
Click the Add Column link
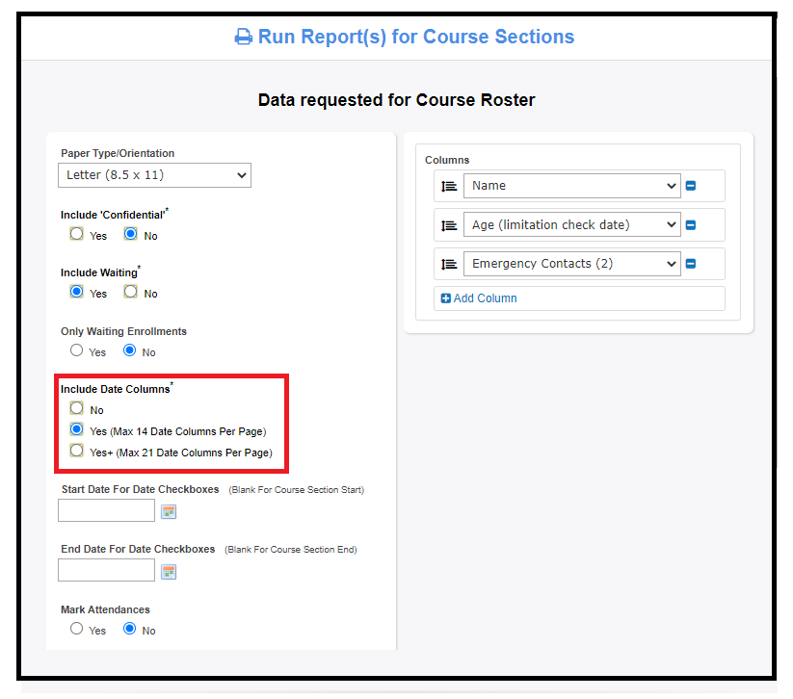coord(479,298)
